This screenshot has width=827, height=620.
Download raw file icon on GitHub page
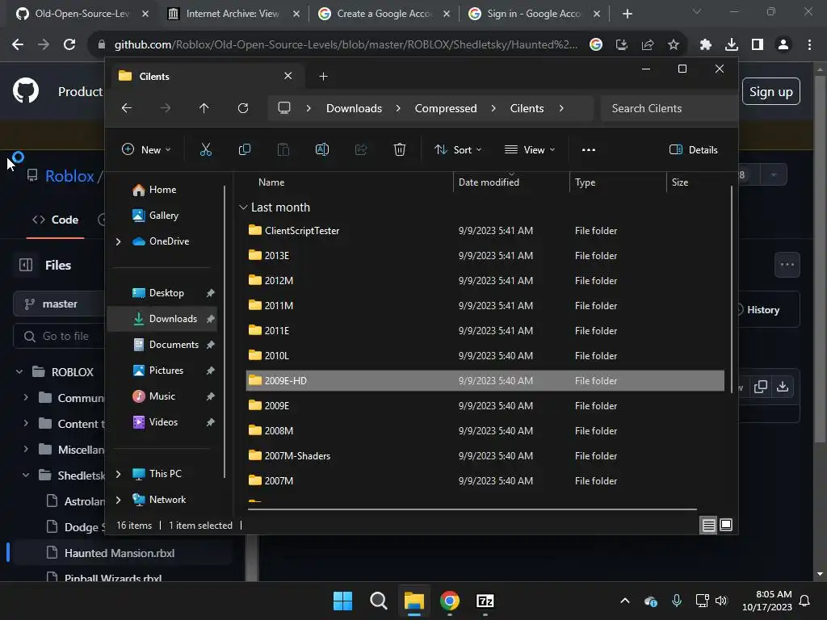coord(782,387)
